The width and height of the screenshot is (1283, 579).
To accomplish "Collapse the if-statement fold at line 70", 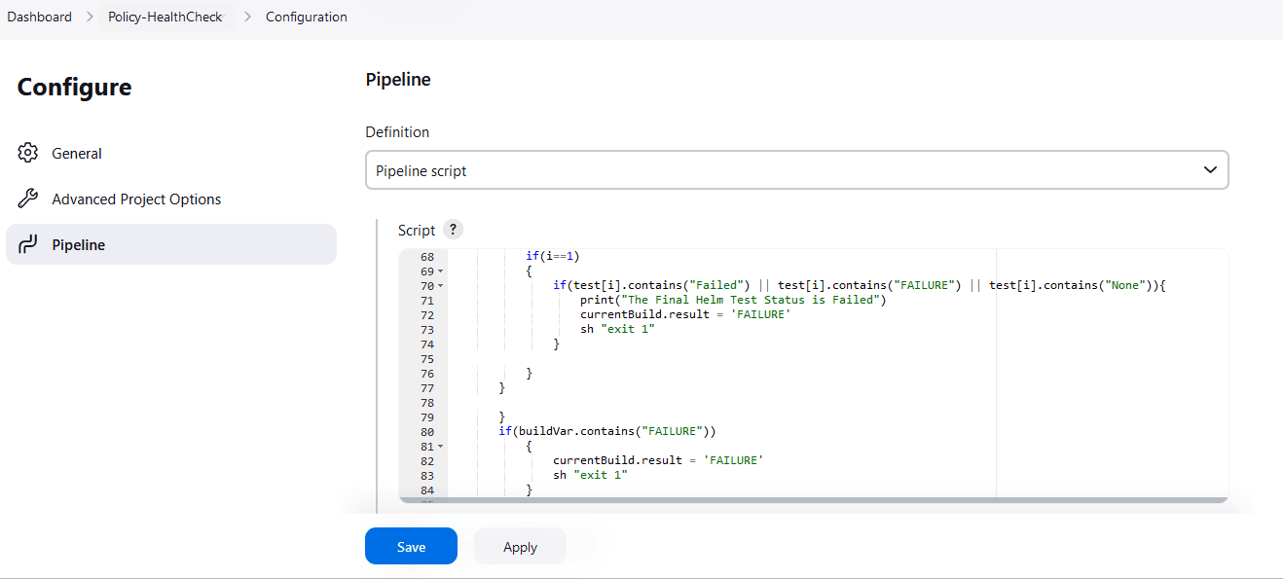I will [440, 285].
